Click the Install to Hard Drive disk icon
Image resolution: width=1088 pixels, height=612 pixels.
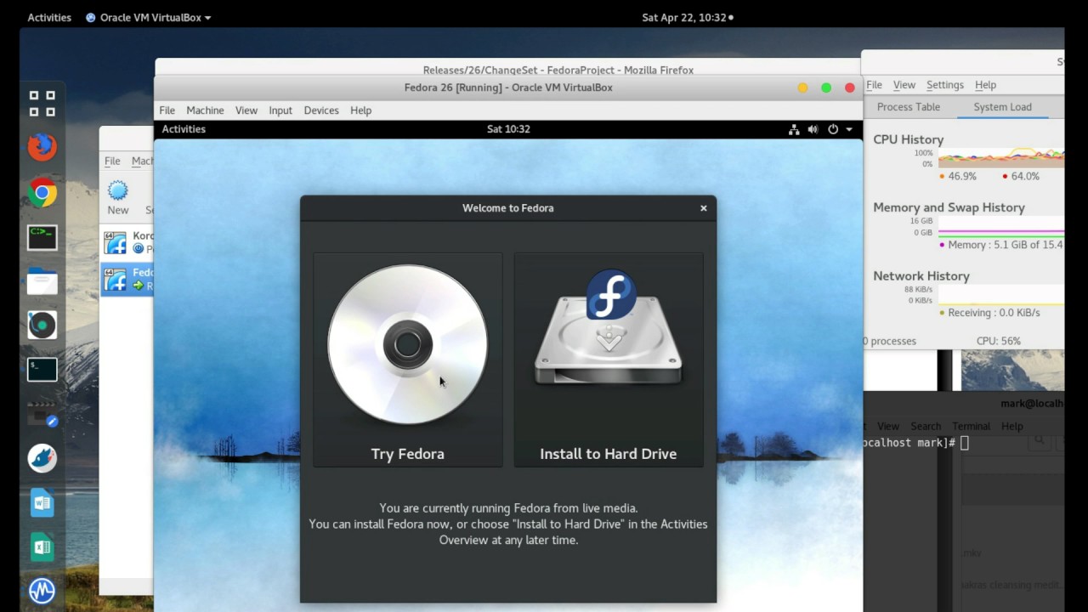tap(609, 330)
